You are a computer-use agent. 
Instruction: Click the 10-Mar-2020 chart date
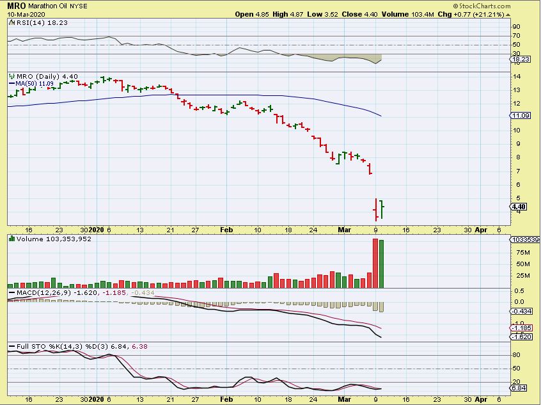pos(26,15)
